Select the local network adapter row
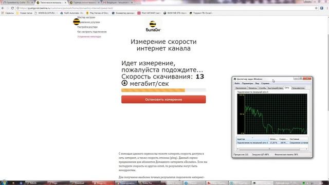This screenshot has width=329, height=185. (272, 143)
